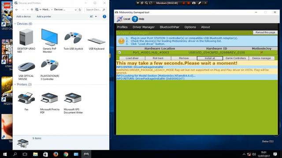The height and width of the screenshot is (158, 282).
Task: Click the Roll back button
Action: pyautogui.click(x=158, y=58)
